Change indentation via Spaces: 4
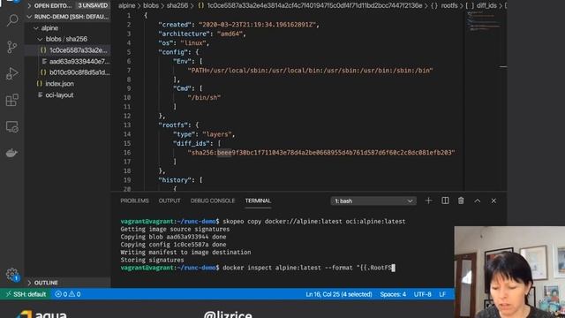 (x=393, y=294)
